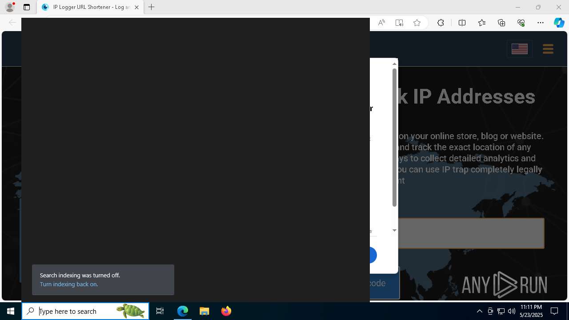Toggle the Split screen icon
569x320 pixels.
pos(462,23)
